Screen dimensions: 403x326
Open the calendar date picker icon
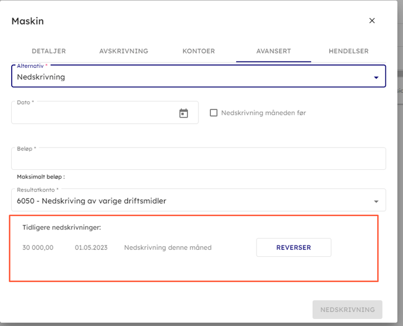pos(183,113)
